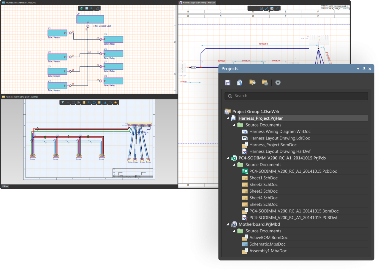Screen dimensions: 386x276
Task: Open Harness Wiring Diagram.WirDoc in tree
Action: 280,131
